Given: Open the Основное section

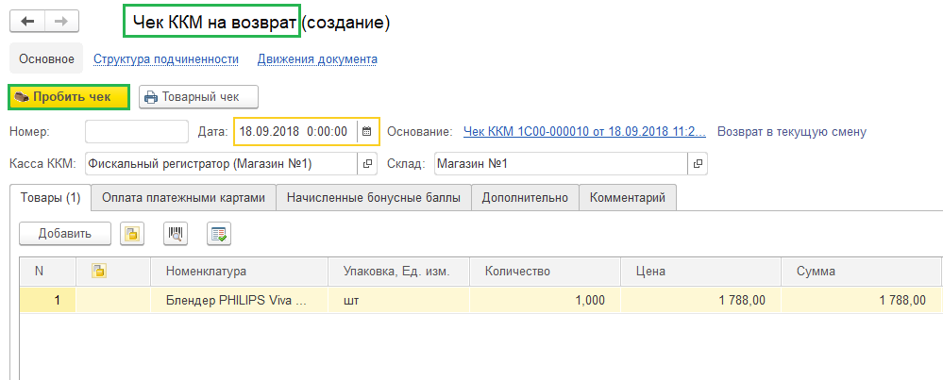Looking at the screenshot, I should coord(46,58).
